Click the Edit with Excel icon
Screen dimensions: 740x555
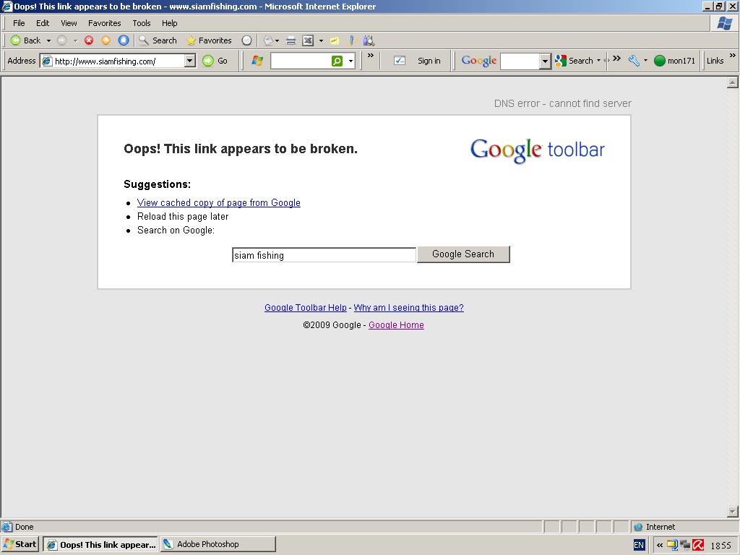pos(308,40)
